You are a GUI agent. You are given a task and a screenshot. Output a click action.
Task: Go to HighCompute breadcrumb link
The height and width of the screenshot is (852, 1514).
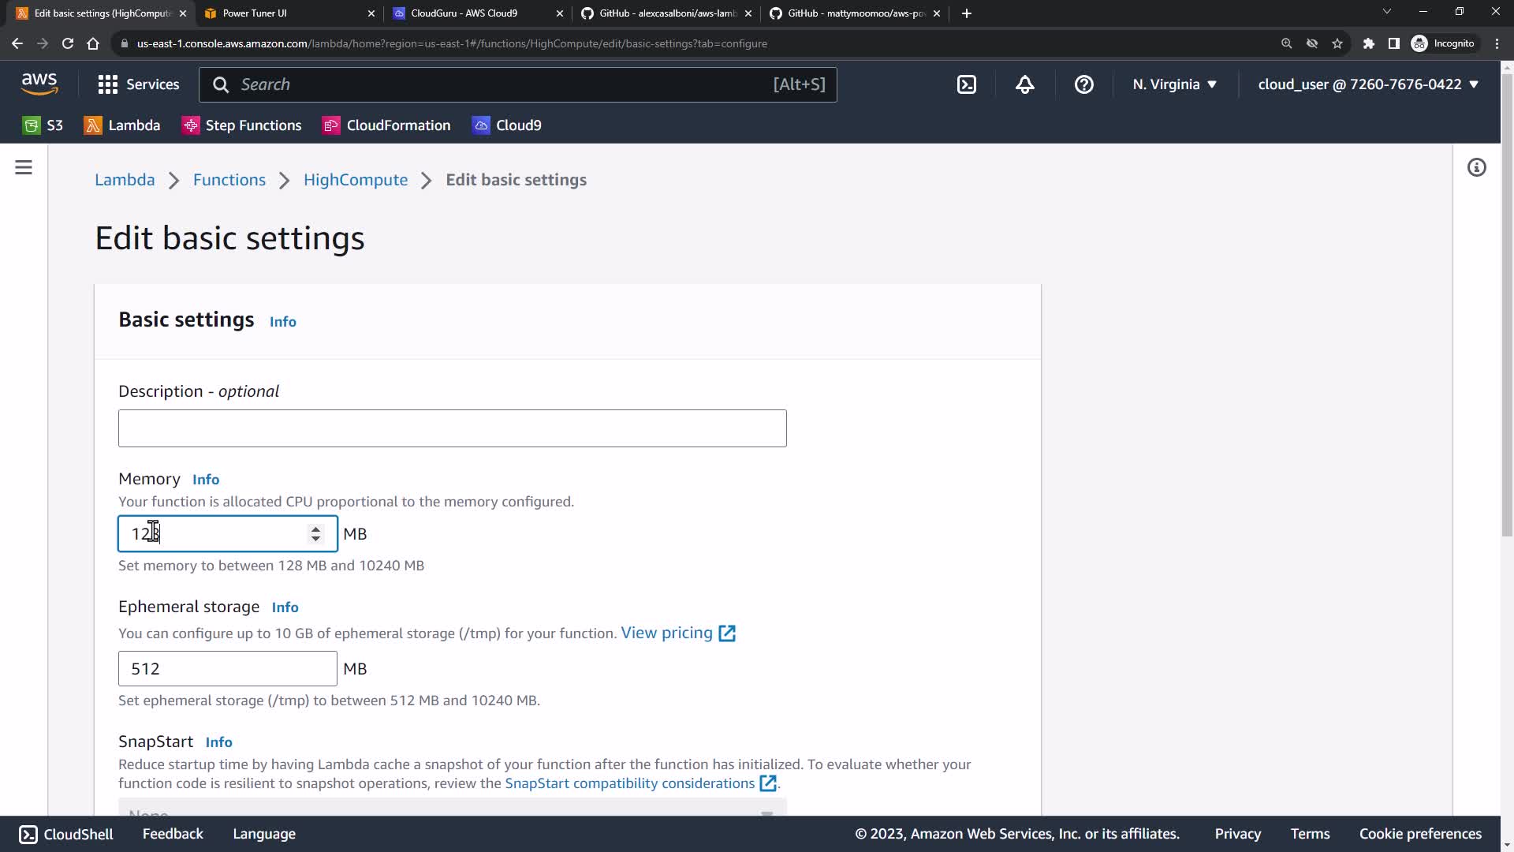point(356,180)
